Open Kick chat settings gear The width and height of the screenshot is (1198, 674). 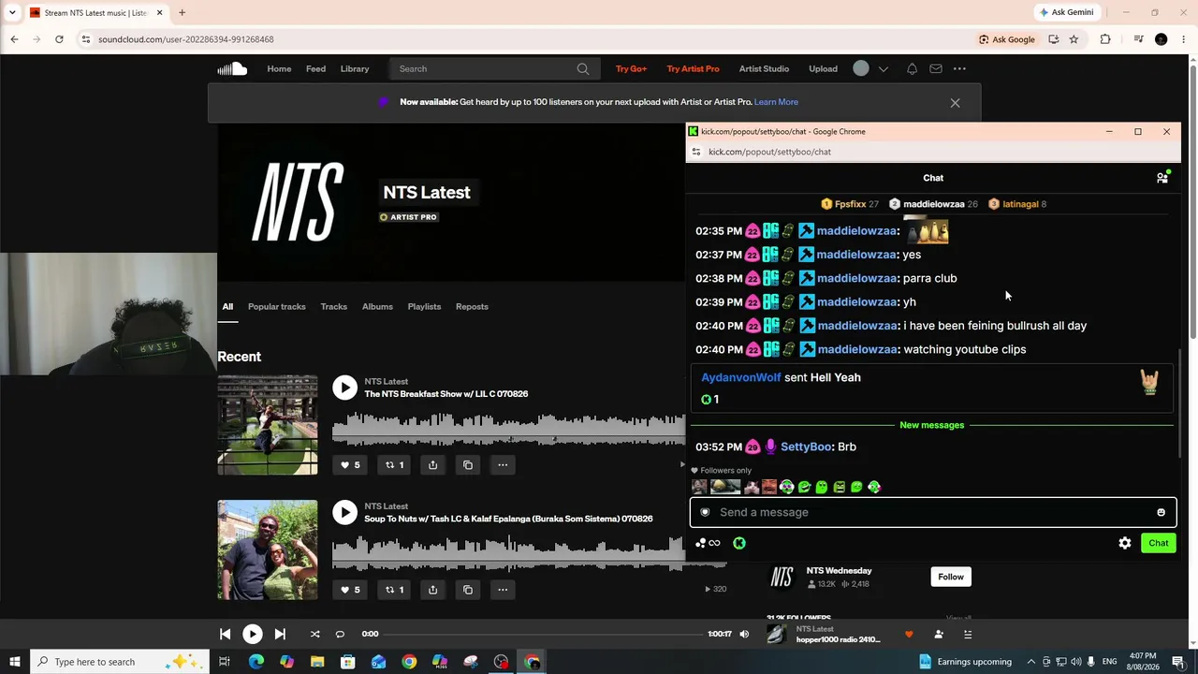(x=1125, y=543)
